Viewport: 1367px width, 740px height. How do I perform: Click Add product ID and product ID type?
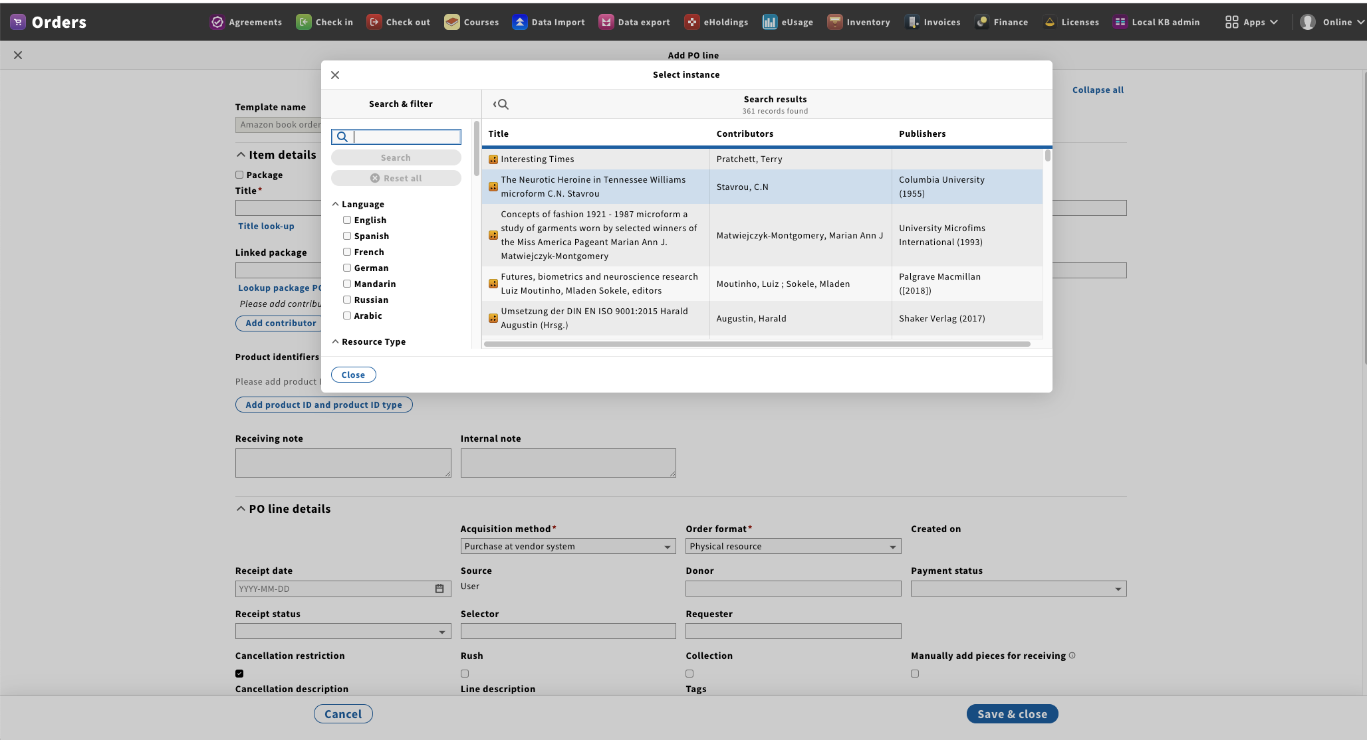point(324,405)
